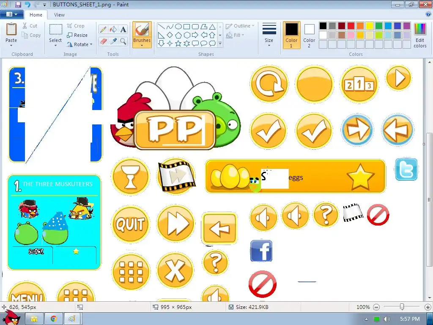The width and height of the screenshot is (433, 325).
Task: Open the Fill dropdown
Action: point(235,35)
